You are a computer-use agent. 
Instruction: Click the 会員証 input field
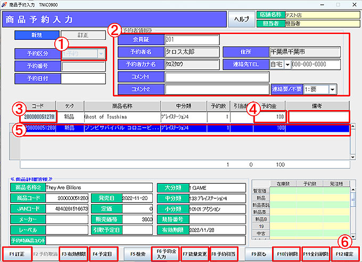tap(192, 40)
